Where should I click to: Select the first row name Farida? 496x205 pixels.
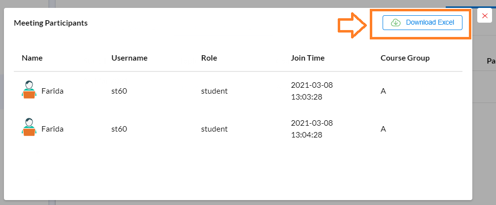[x=53, y=91]
